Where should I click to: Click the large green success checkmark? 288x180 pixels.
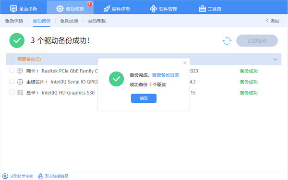[17, 40]
